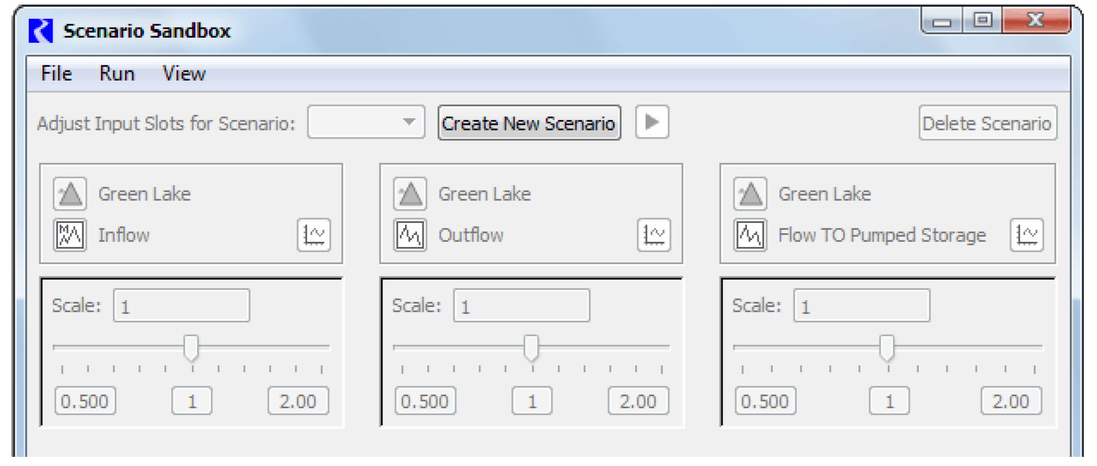Click the 0.500 minimum field under Pumped Storage slider
The width and height of the screenshot is (1097, 466).
click(x=765, y=401)
